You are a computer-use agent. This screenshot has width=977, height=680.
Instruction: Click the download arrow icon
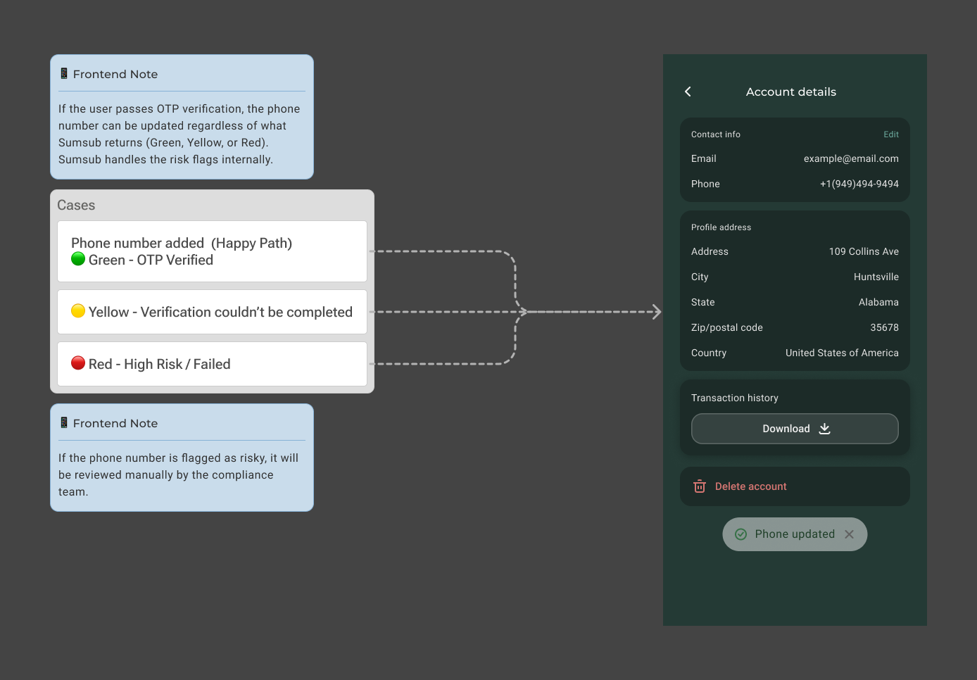(825, 429)
